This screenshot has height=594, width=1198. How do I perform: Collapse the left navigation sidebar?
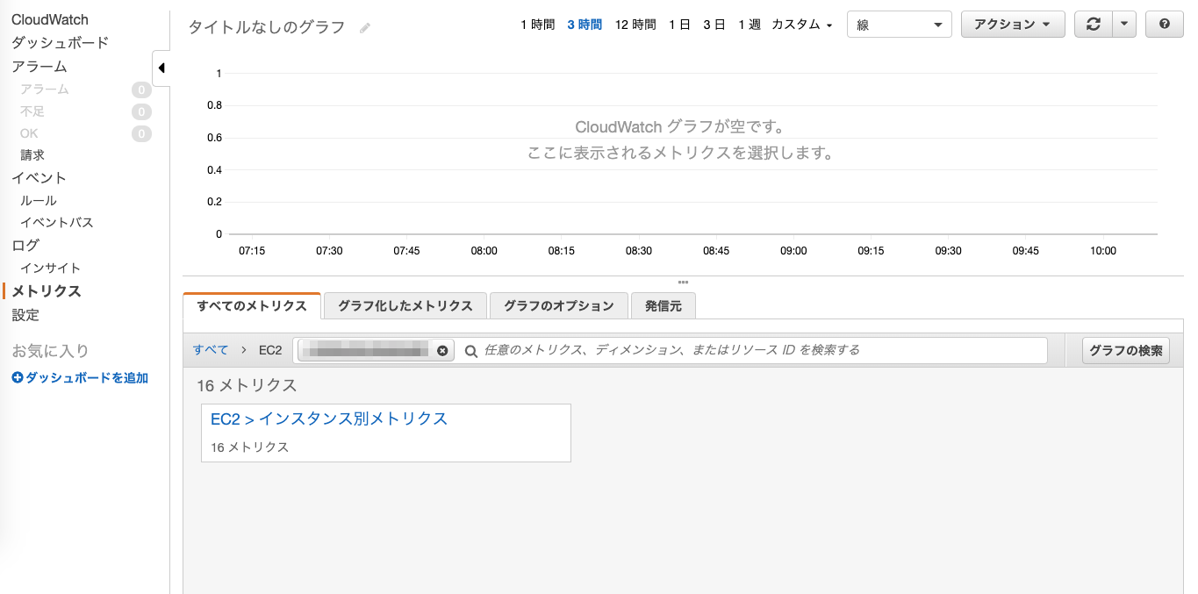[x=161, y=66]
